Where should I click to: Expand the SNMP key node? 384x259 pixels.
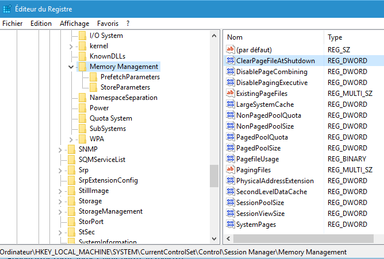point(60,149)
